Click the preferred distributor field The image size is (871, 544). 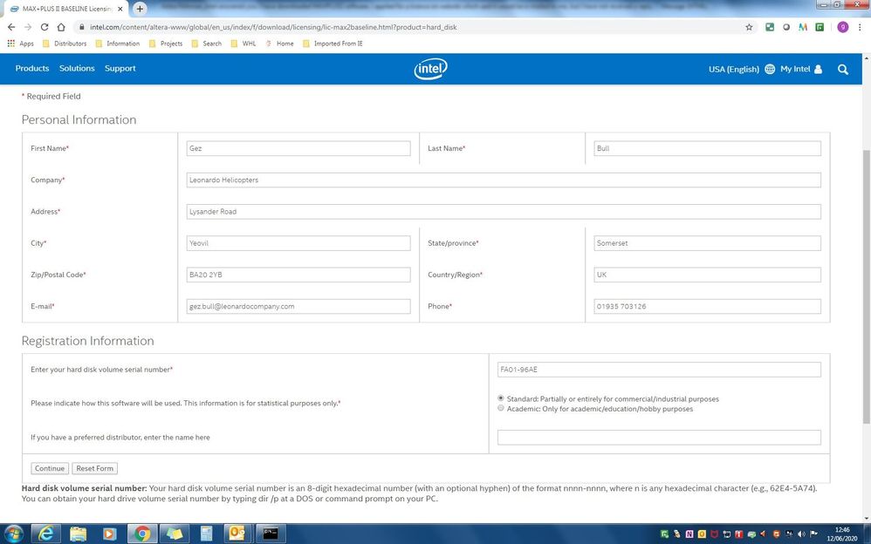[x=659, y=438]
